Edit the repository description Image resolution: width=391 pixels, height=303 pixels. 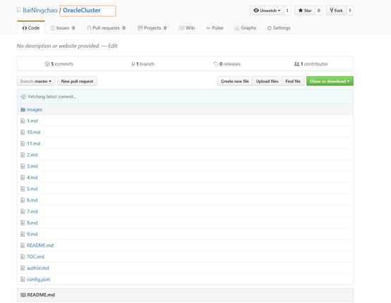point(113,46)
